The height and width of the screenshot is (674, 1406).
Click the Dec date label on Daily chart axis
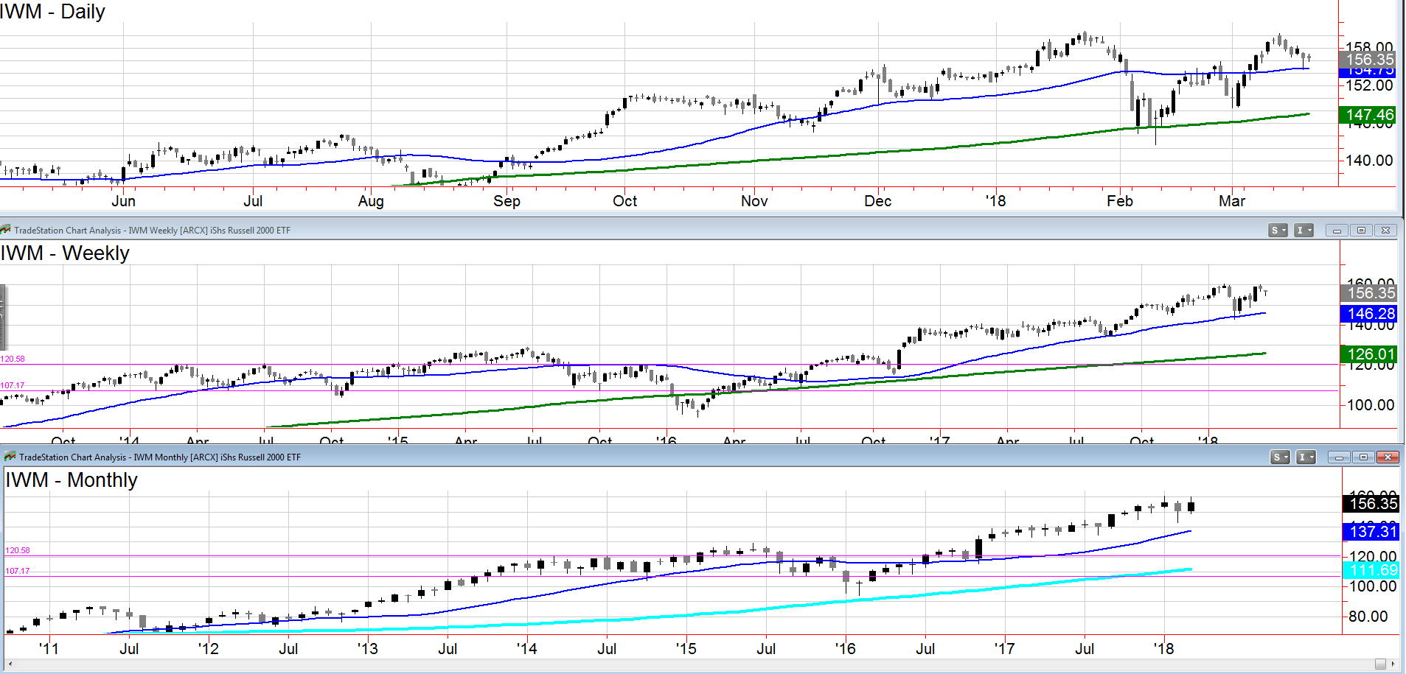coord(878,201)
